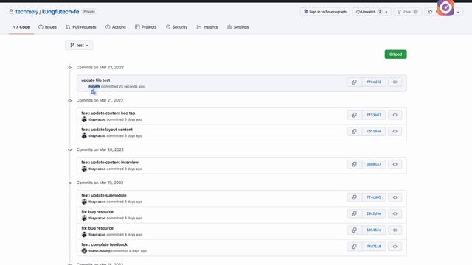Browse repository at commit 545462c
The image size is (472, 265).
tap(395, 230)
